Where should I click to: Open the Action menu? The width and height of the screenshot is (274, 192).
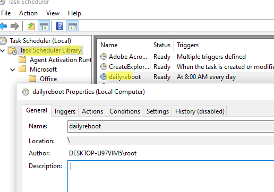(x=28, y=13)
